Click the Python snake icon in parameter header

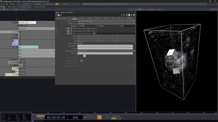coord(129,15)
